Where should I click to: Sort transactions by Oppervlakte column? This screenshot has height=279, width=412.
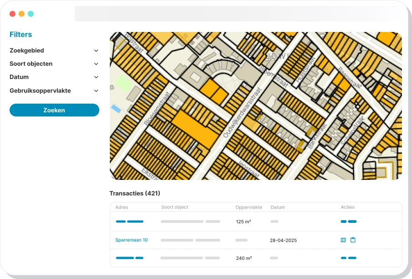pos(249,207)
